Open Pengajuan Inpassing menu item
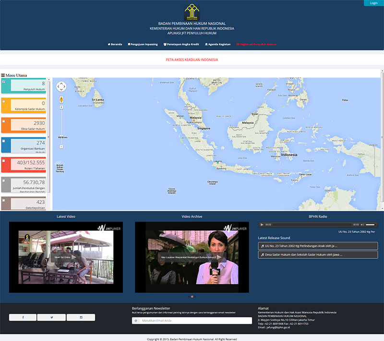The width and height of the screenshot is (384, 341). (143, 44)
